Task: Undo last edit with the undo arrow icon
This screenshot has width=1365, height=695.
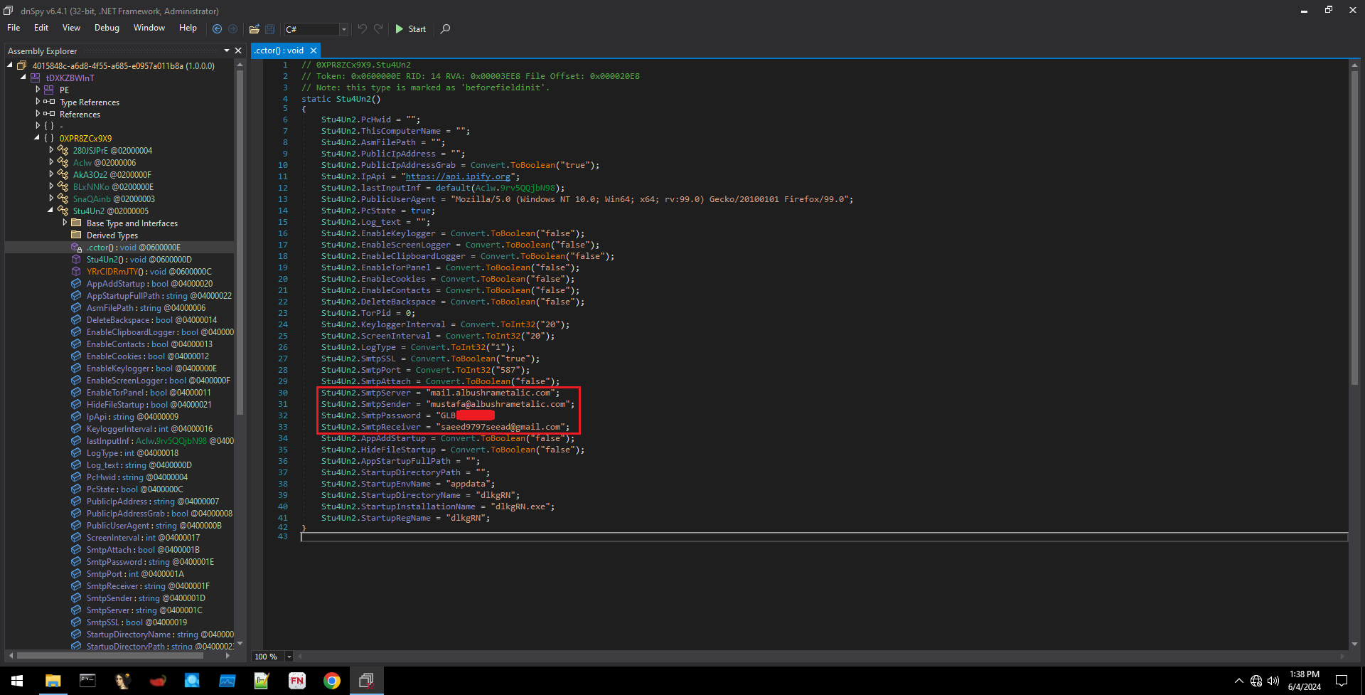Action: coord(363,29)
